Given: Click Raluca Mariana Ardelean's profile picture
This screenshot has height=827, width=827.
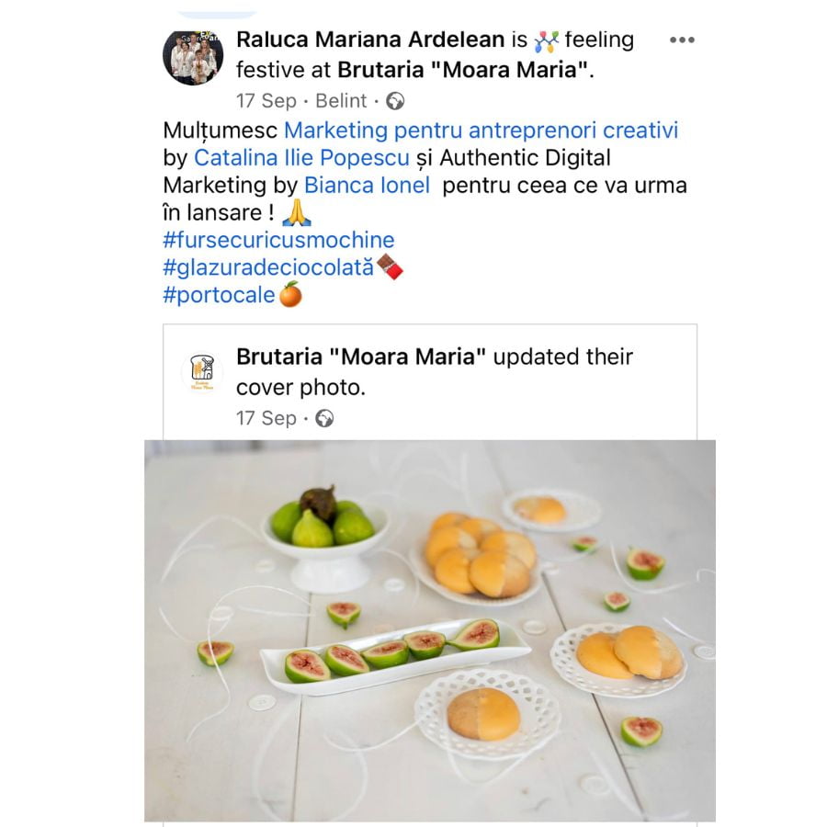Looking at the screenshot, I should pos(193,57).
